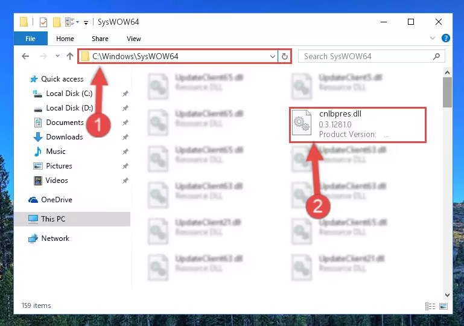Expand the address bar history dropdown
The width and height of the screenshot is (464, 326).
(273, 56)
